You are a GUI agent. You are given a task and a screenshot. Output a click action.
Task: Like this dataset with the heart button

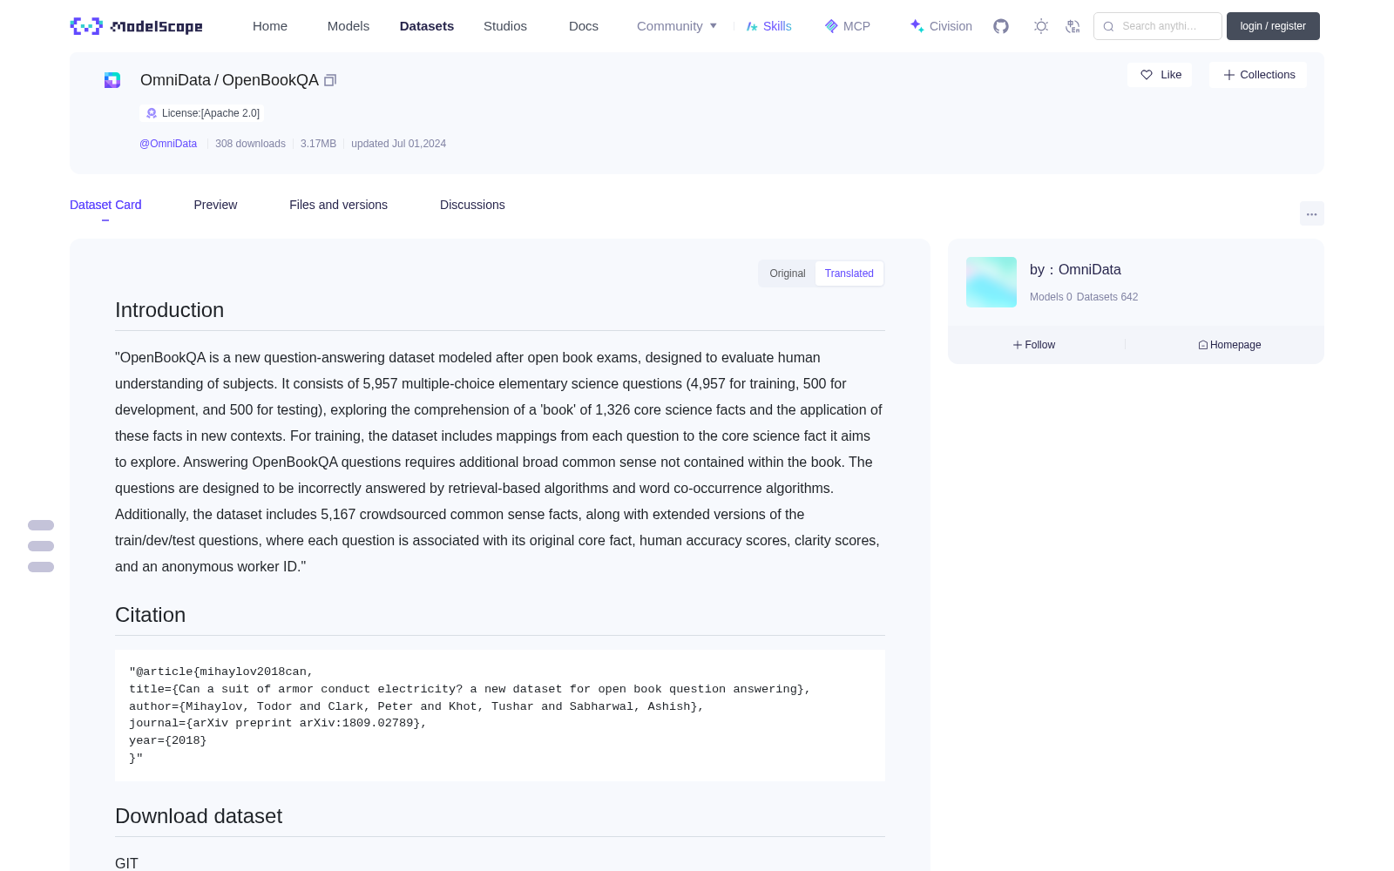[x=1160, y=75]
